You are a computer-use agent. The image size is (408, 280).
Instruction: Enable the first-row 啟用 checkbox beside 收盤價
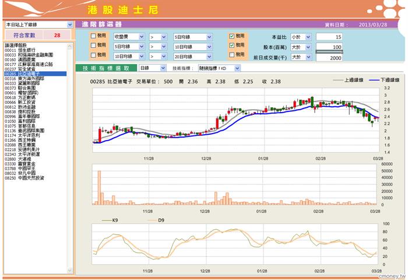93,36
